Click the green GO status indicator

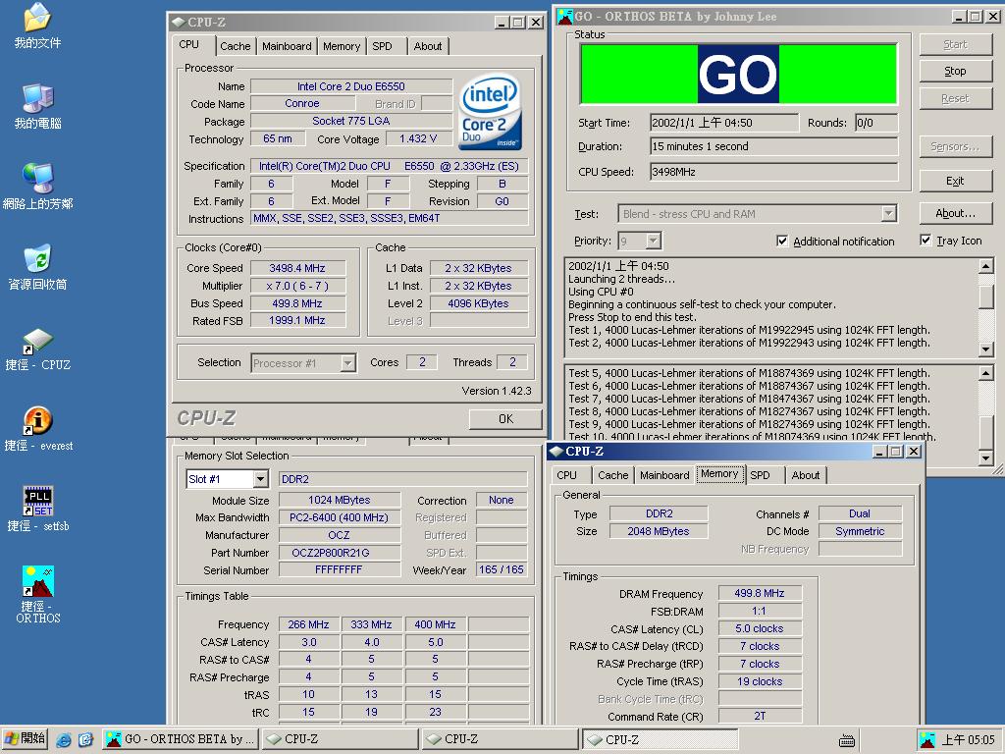point(738,74)
